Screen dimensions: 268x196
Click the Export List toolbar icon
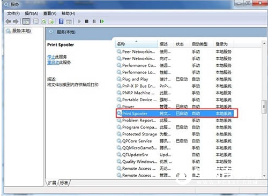[x=51, y=21]
